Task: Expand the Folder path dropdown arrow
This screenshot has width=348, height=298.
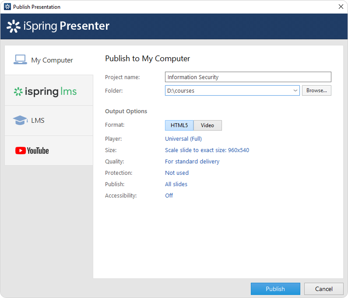Action: (x=295, y=91)
